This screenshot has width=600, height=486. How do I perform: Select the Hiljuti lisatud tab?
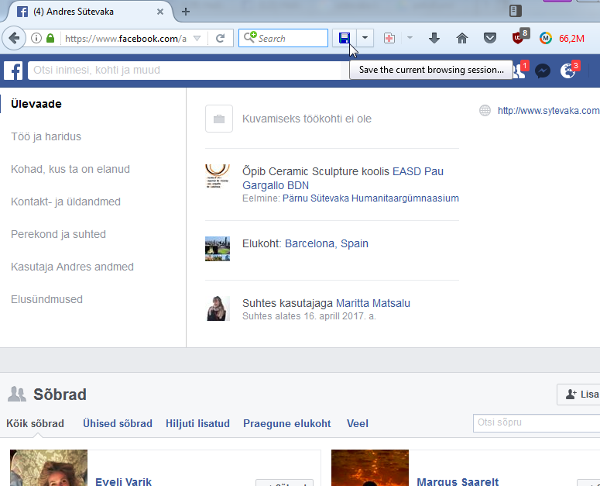click(197, 423)
